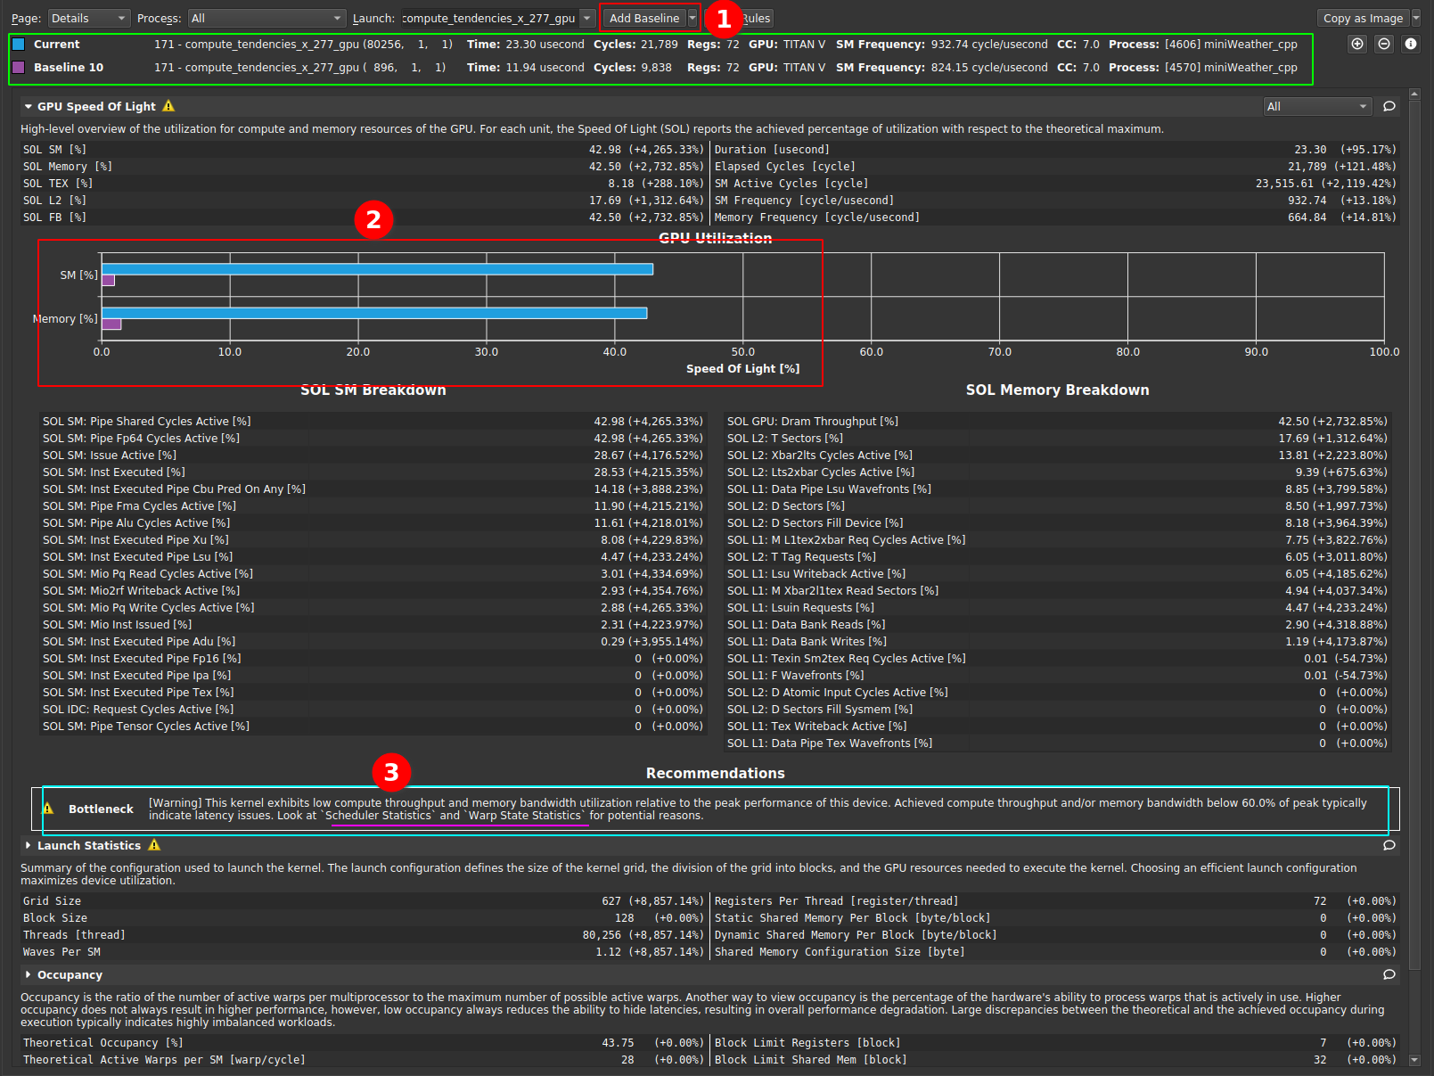Click warning icon beside GPU Speed Of Light
Viewport: 1434px width, 1076px height.
[168, 106]
